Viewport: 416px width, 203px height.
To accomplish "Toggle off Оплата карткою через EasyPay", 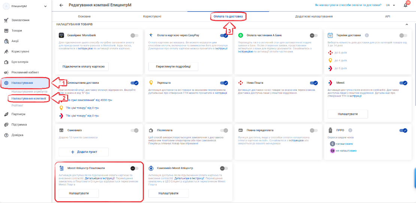I will 224,36.
